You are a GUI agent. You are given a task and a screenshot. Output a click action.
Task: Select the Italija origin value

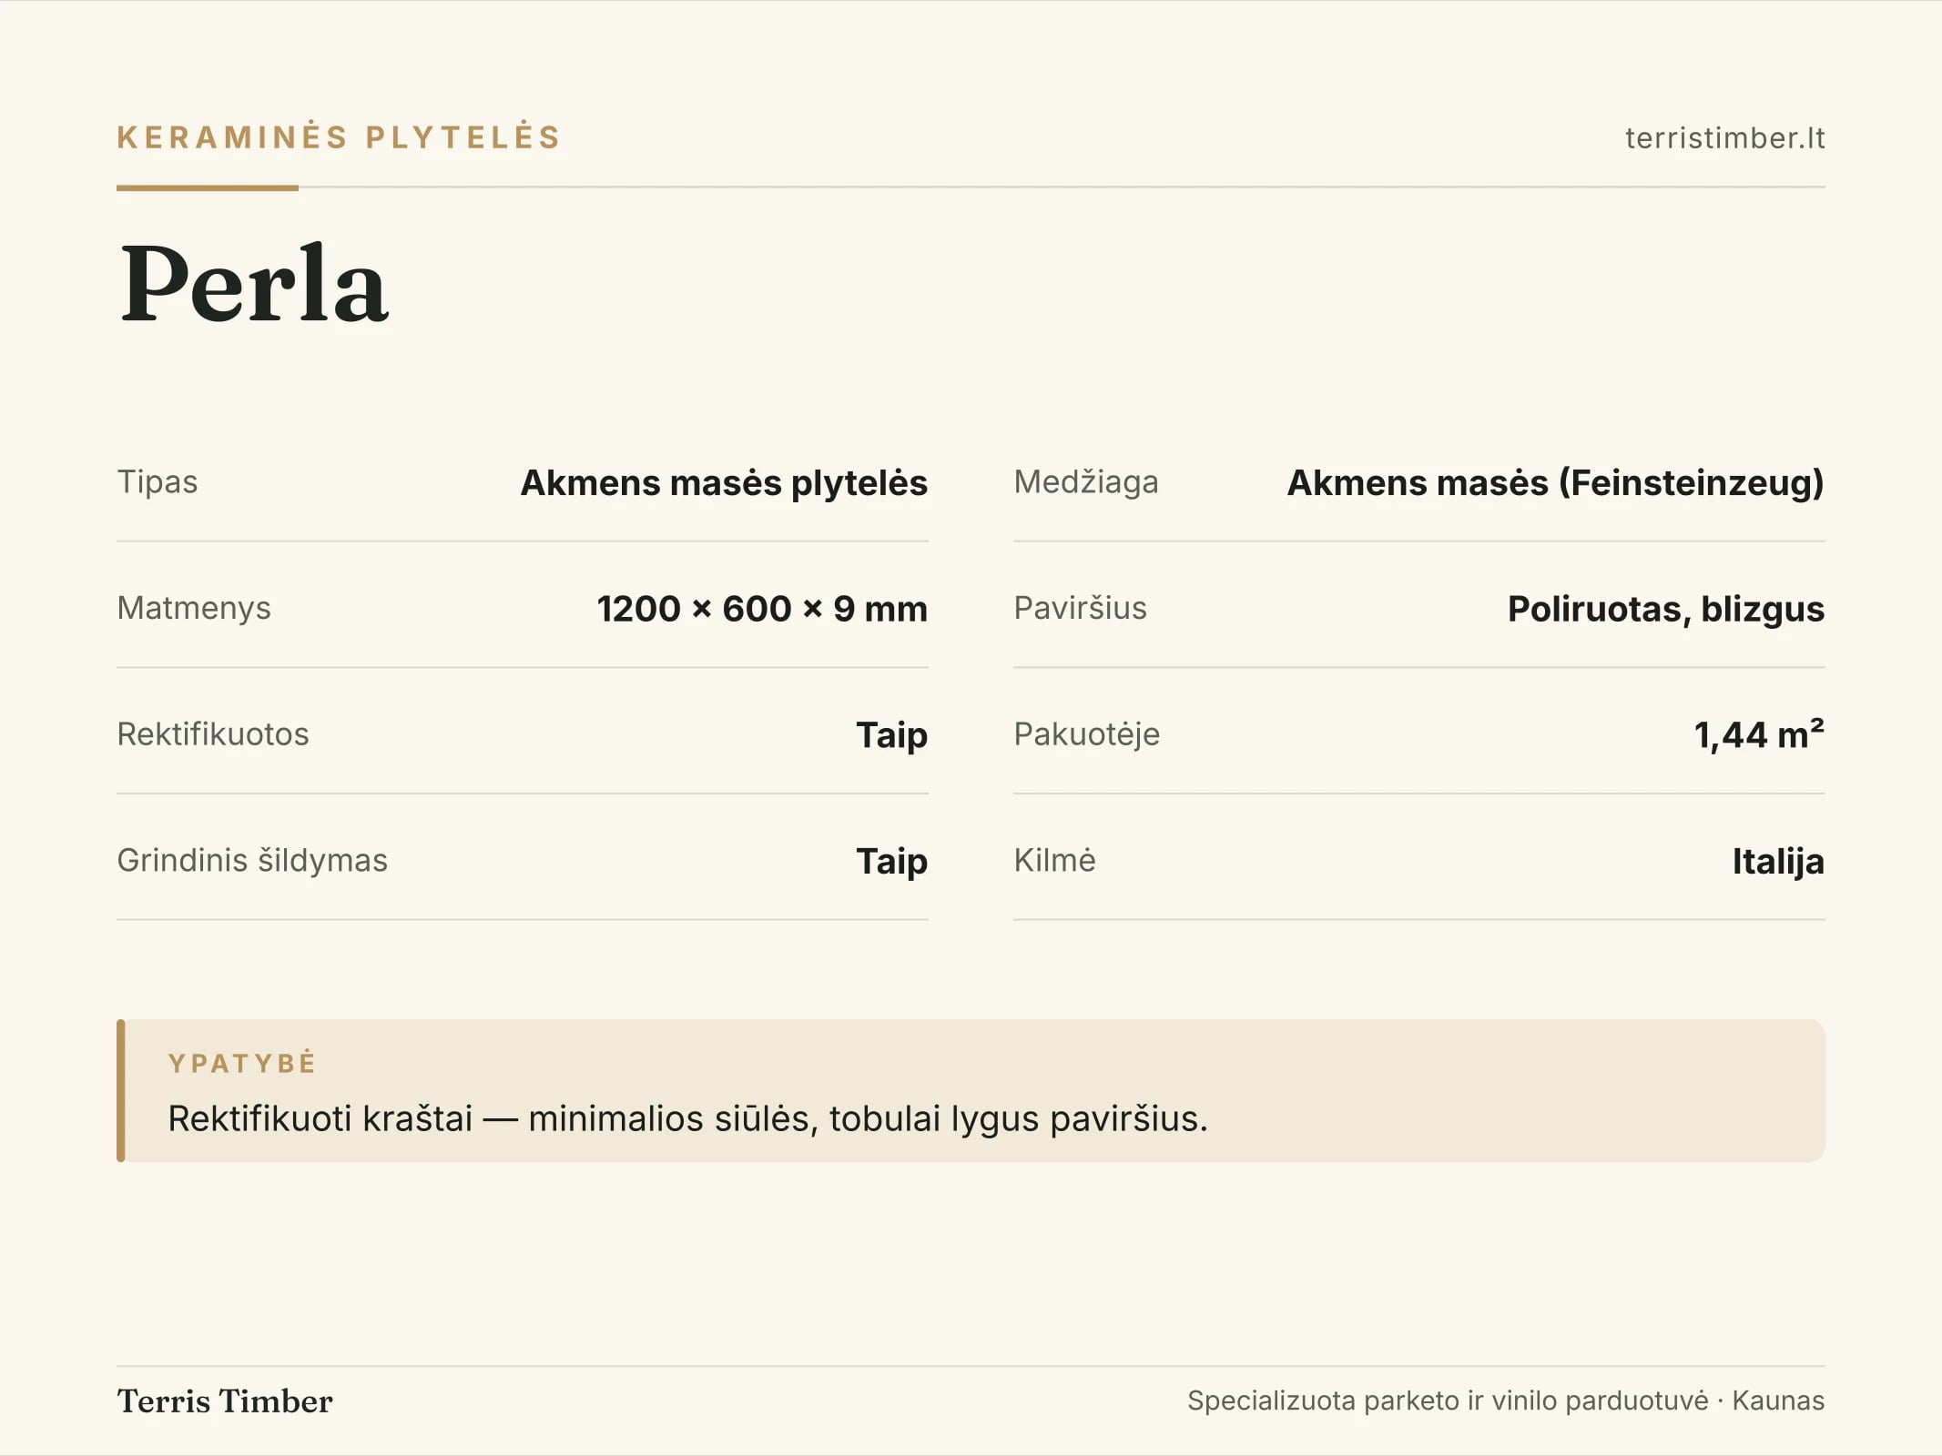click(x=1778, y=861)
